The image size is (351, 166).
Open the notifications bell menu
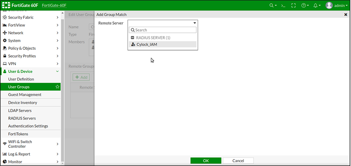coord(316,5)
